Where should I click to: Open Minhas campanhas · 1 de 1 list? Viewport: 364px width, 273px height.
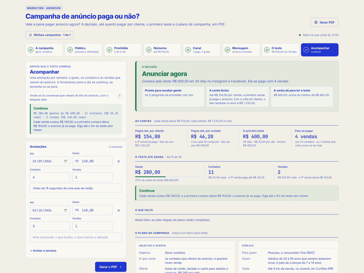pyautogui.click(x=49, y=35)
